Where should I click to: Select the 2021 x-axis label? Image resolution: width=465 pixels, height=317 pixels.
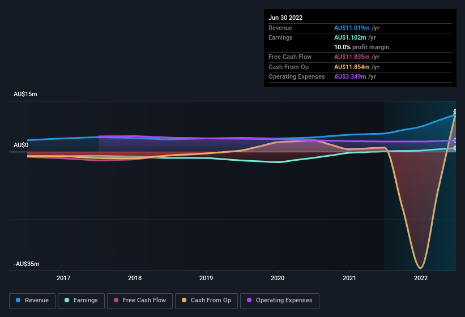point(349,278)
